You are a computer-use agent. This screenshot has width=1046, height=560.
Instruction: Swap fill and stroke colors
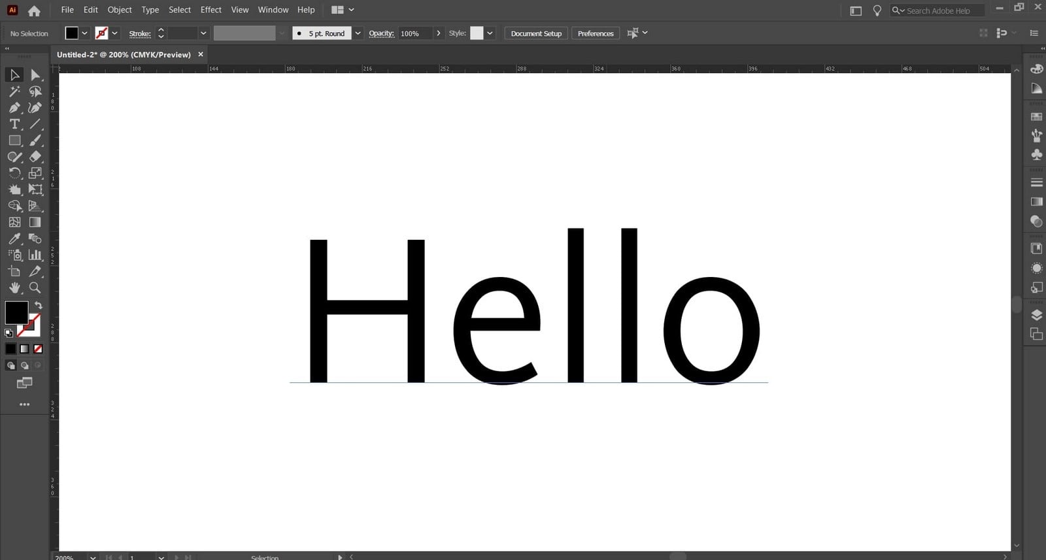[39, 305]
